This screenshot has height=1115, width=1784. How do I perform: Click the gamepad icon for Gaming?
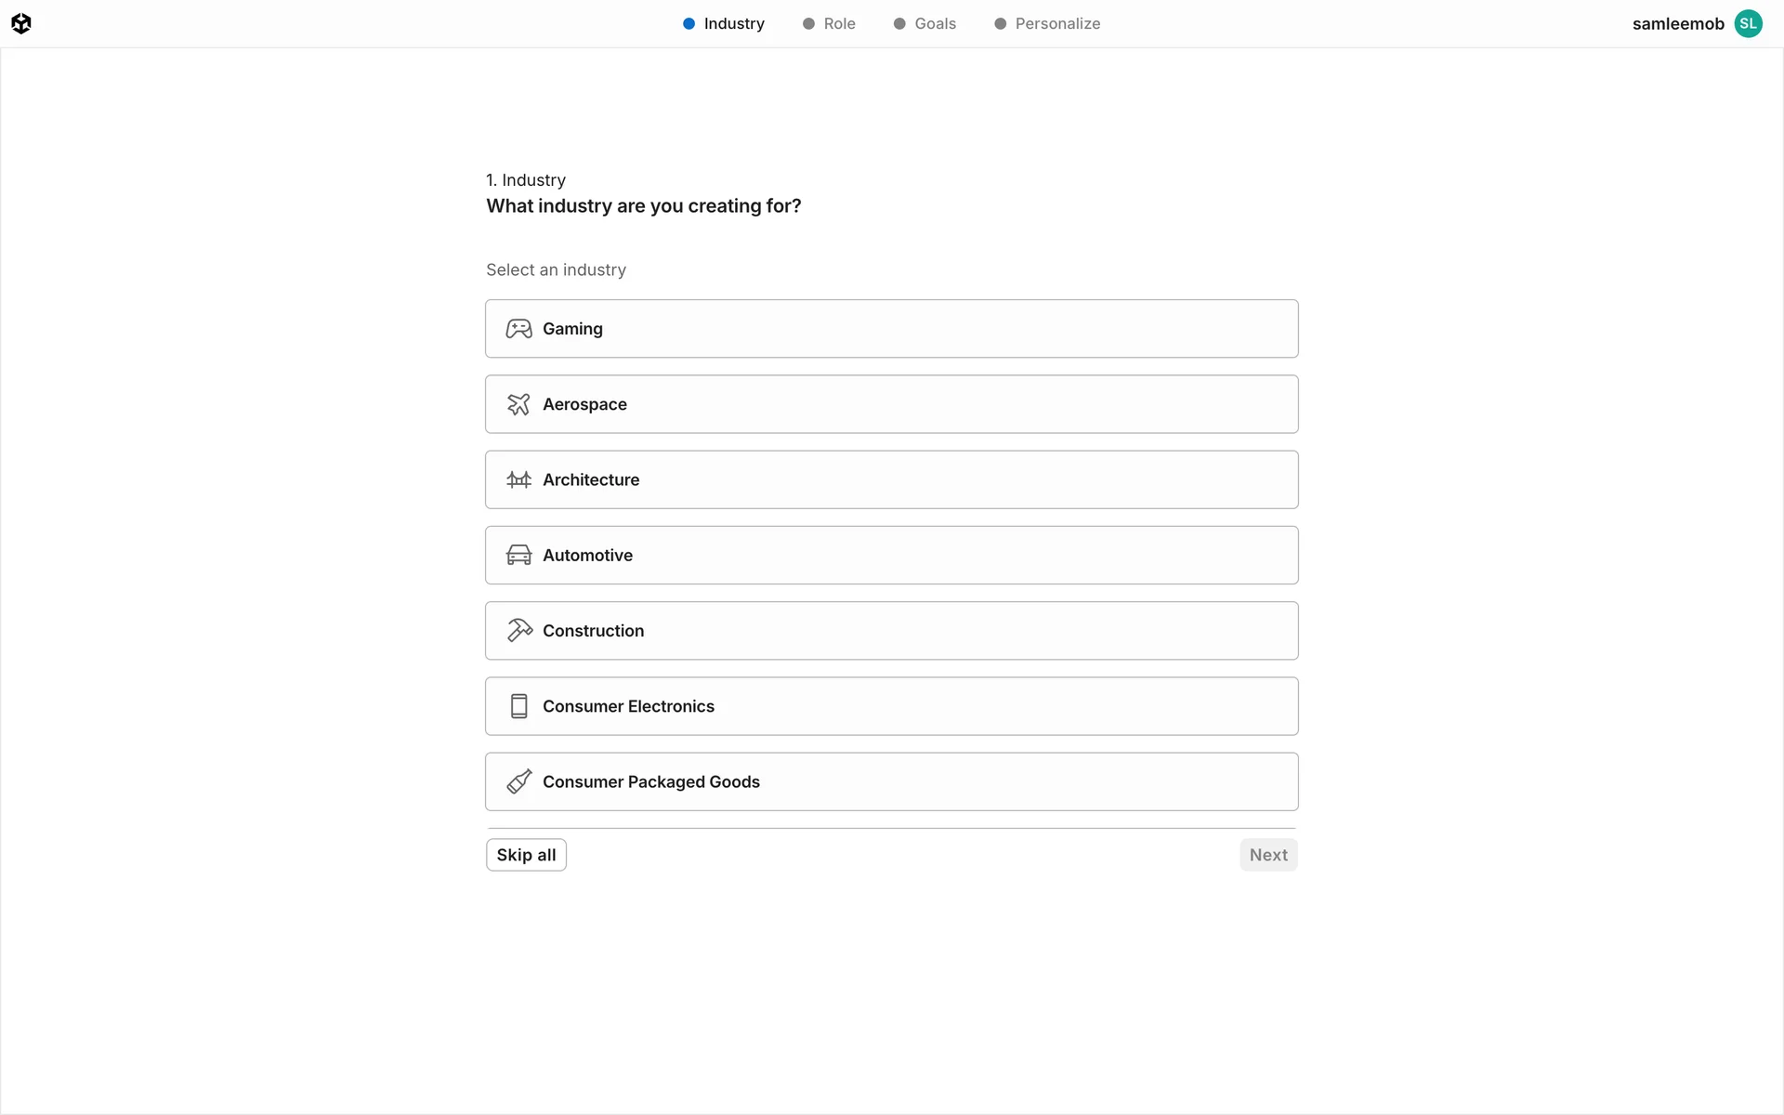click(x=518, y=329)
